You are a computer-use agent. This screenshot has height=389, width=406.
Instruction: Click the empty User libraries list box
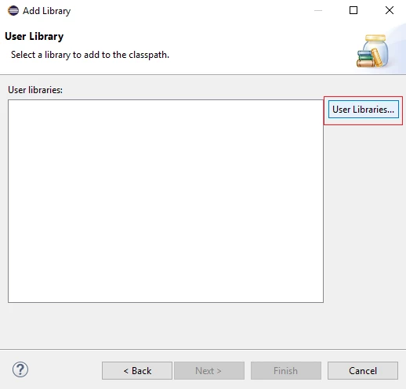click(x=165, y=201)
